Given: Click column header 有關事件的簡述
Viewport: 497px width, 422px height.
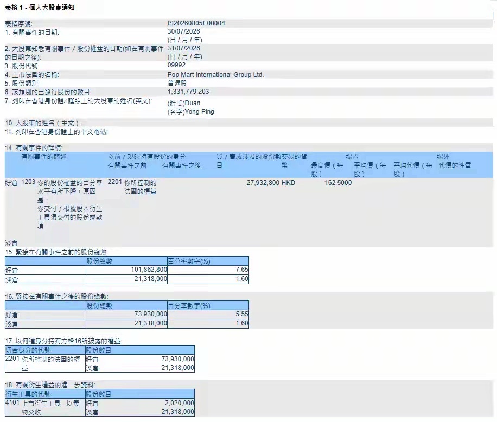Looking at the screenshot, I should (44, 157).
